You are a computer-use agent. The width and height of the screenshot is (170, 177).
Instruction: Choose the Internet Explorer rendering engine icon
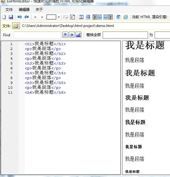pyautogui.click(x=126, y=17)
